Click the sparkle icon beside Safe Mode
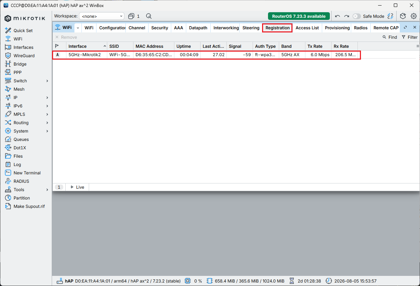The image size is (420, 286). click(x=391, y=16)
